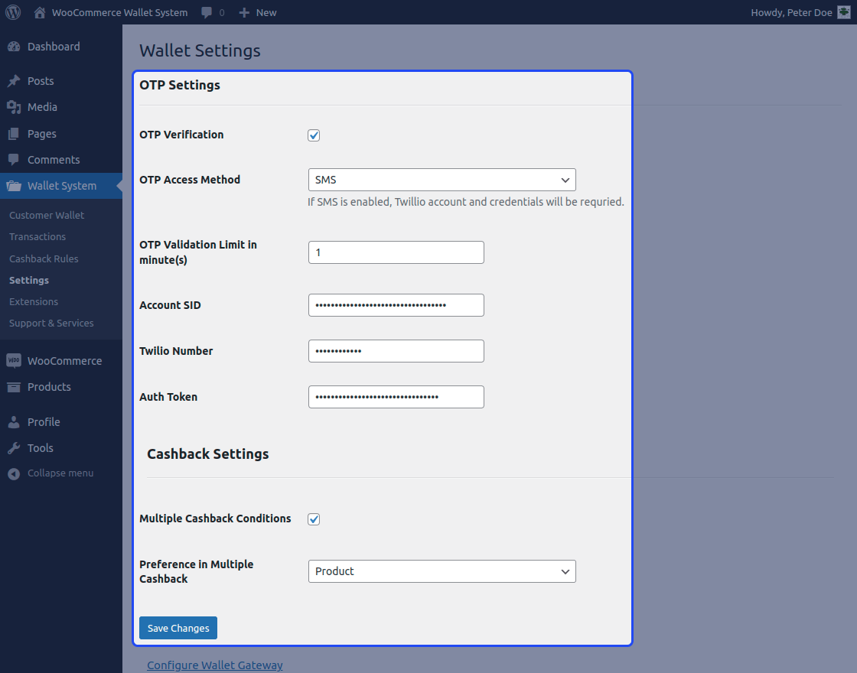Click the Twillio credentials hint text
Viewport: 857px width, 673px height.
[466, 202]
